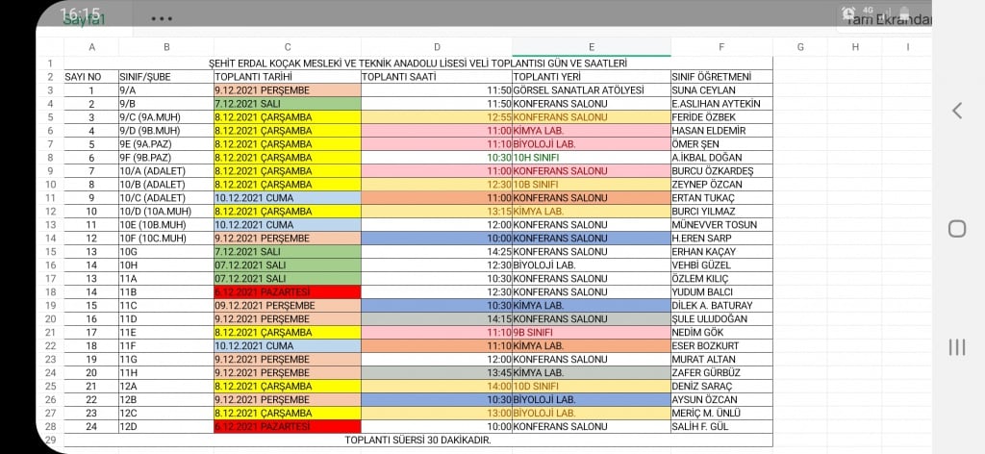This screenshot has height=454, width=985.
Task: Click the SUNA CEYLAN teacher cell
Action: [x=721, y=90]
